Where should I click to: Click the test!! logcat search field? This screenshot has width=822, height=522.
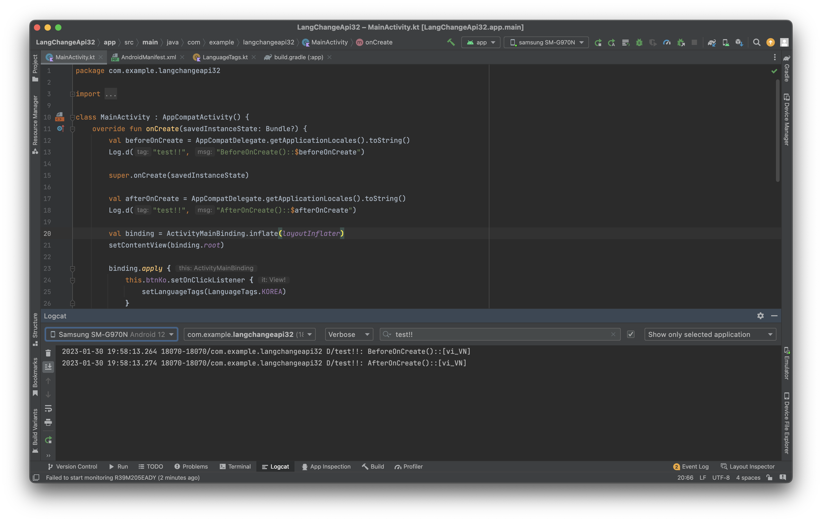click(x=498, y=334)
